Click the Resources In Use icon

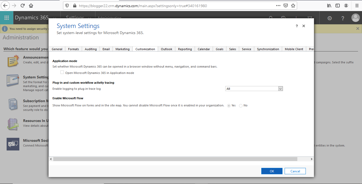coord(13,124)
